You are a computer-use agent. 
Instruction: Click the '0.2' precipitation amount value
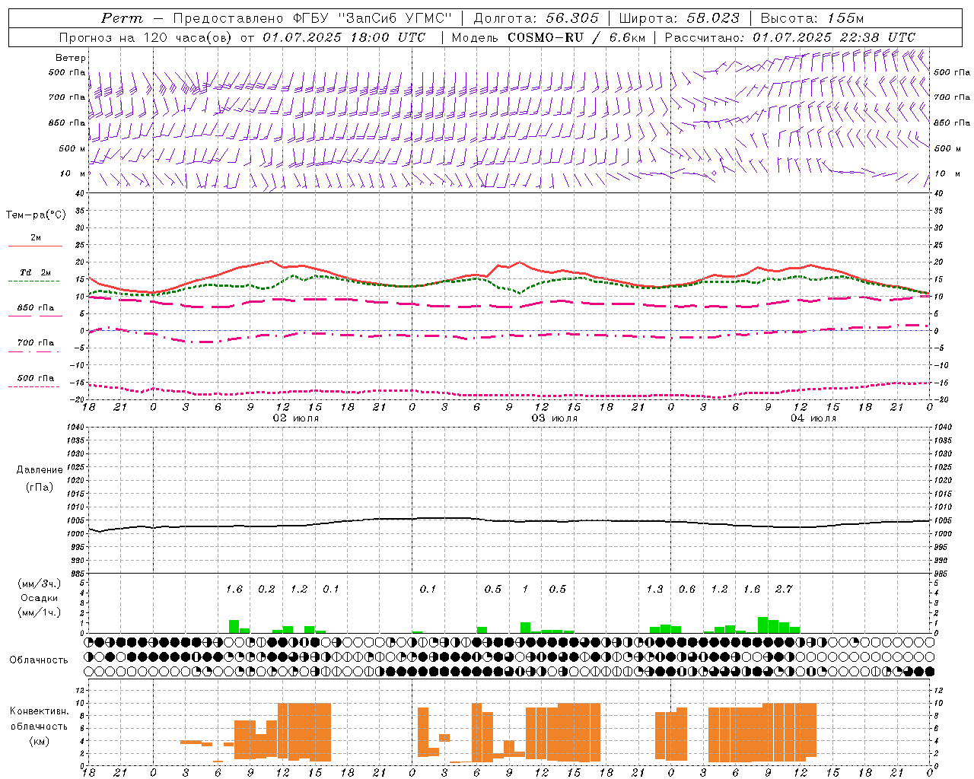pos(266,590)
